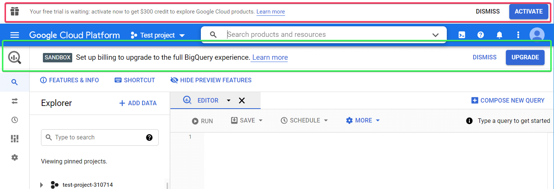The image size is (554, 189).
Task: Click the search magnifier in top bar
Action: coord(213,35)
